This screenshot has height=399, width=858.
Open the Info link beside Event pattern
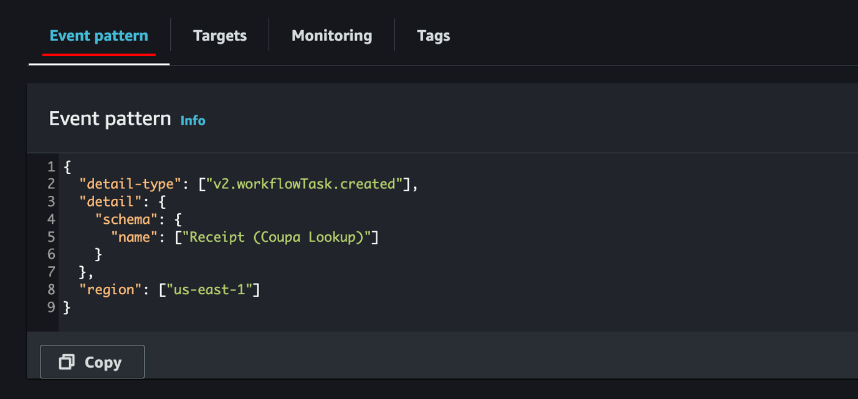click(193, 120)
